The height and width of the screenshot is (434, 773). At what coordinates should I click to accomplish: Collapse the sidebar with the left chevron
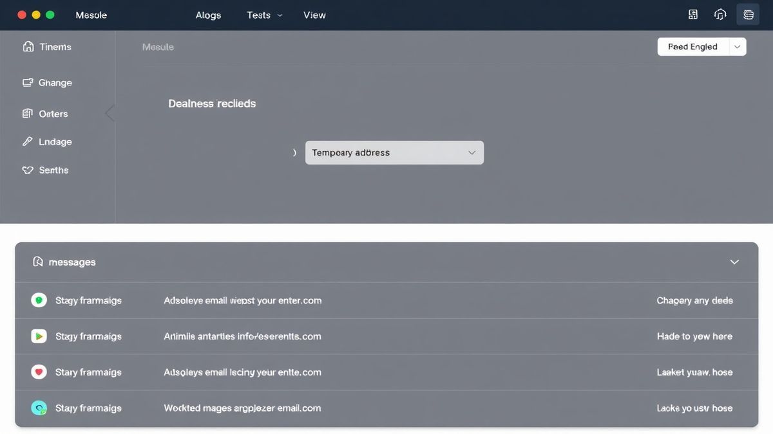click(x=110, y=113)
